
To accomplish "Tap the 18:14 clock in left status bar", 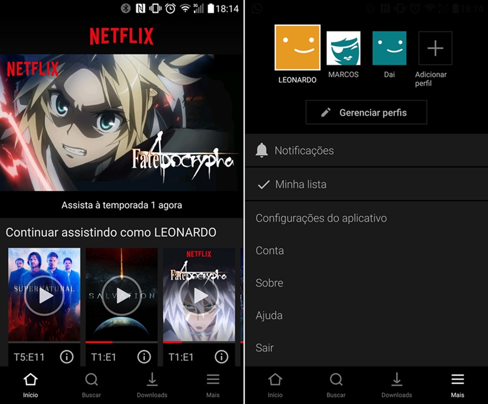I will pos(227,9).
